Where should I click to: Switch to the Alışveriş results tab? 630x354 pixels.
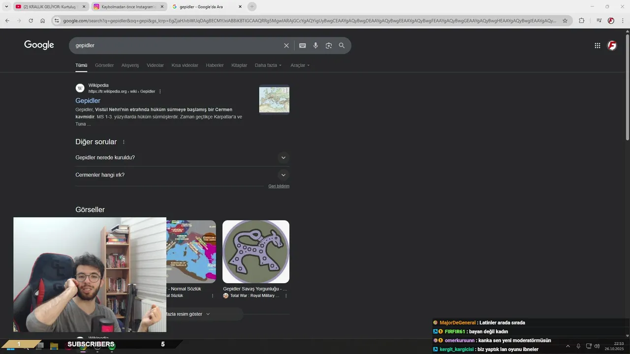pos(130,65)
